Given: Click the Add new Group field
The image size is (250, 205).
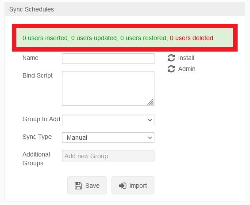Looking at the screenshot, I should click(108, 156).
